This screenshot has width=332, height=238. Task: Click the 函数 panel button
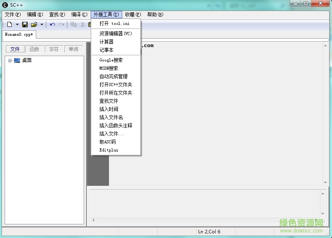[35, 49]
